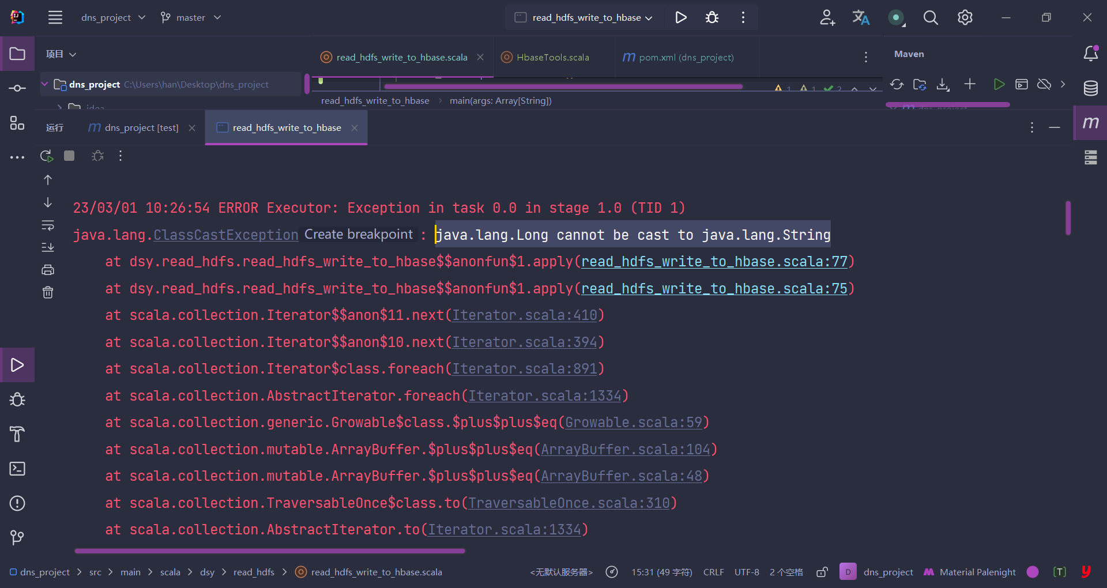Open the Problems tool window
The width and height of the screenshot is (1107, 588).
[x=17, y=503]
